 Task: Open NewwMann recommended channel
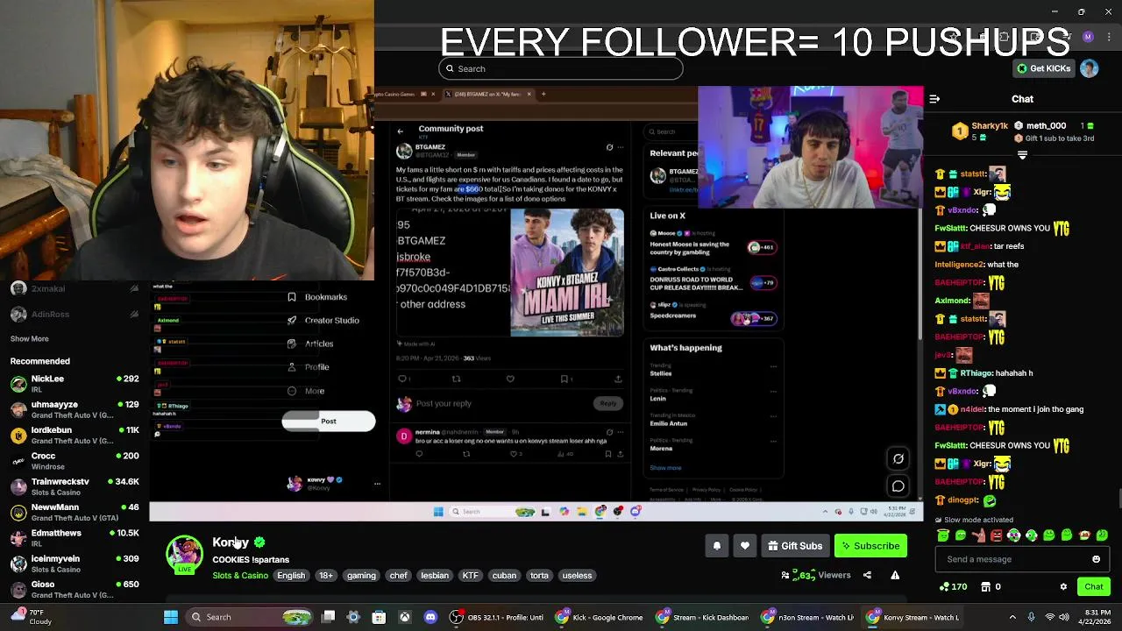75,512
